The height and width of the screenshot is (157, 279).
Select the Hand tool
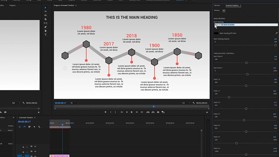tap(45, 31)
